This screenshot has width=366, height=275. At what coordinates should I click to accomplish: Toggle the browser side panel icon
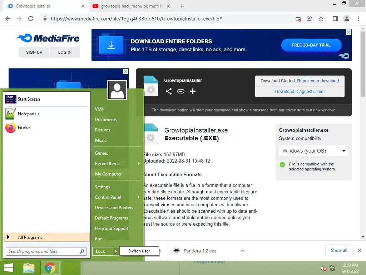(x=335, y=19)
